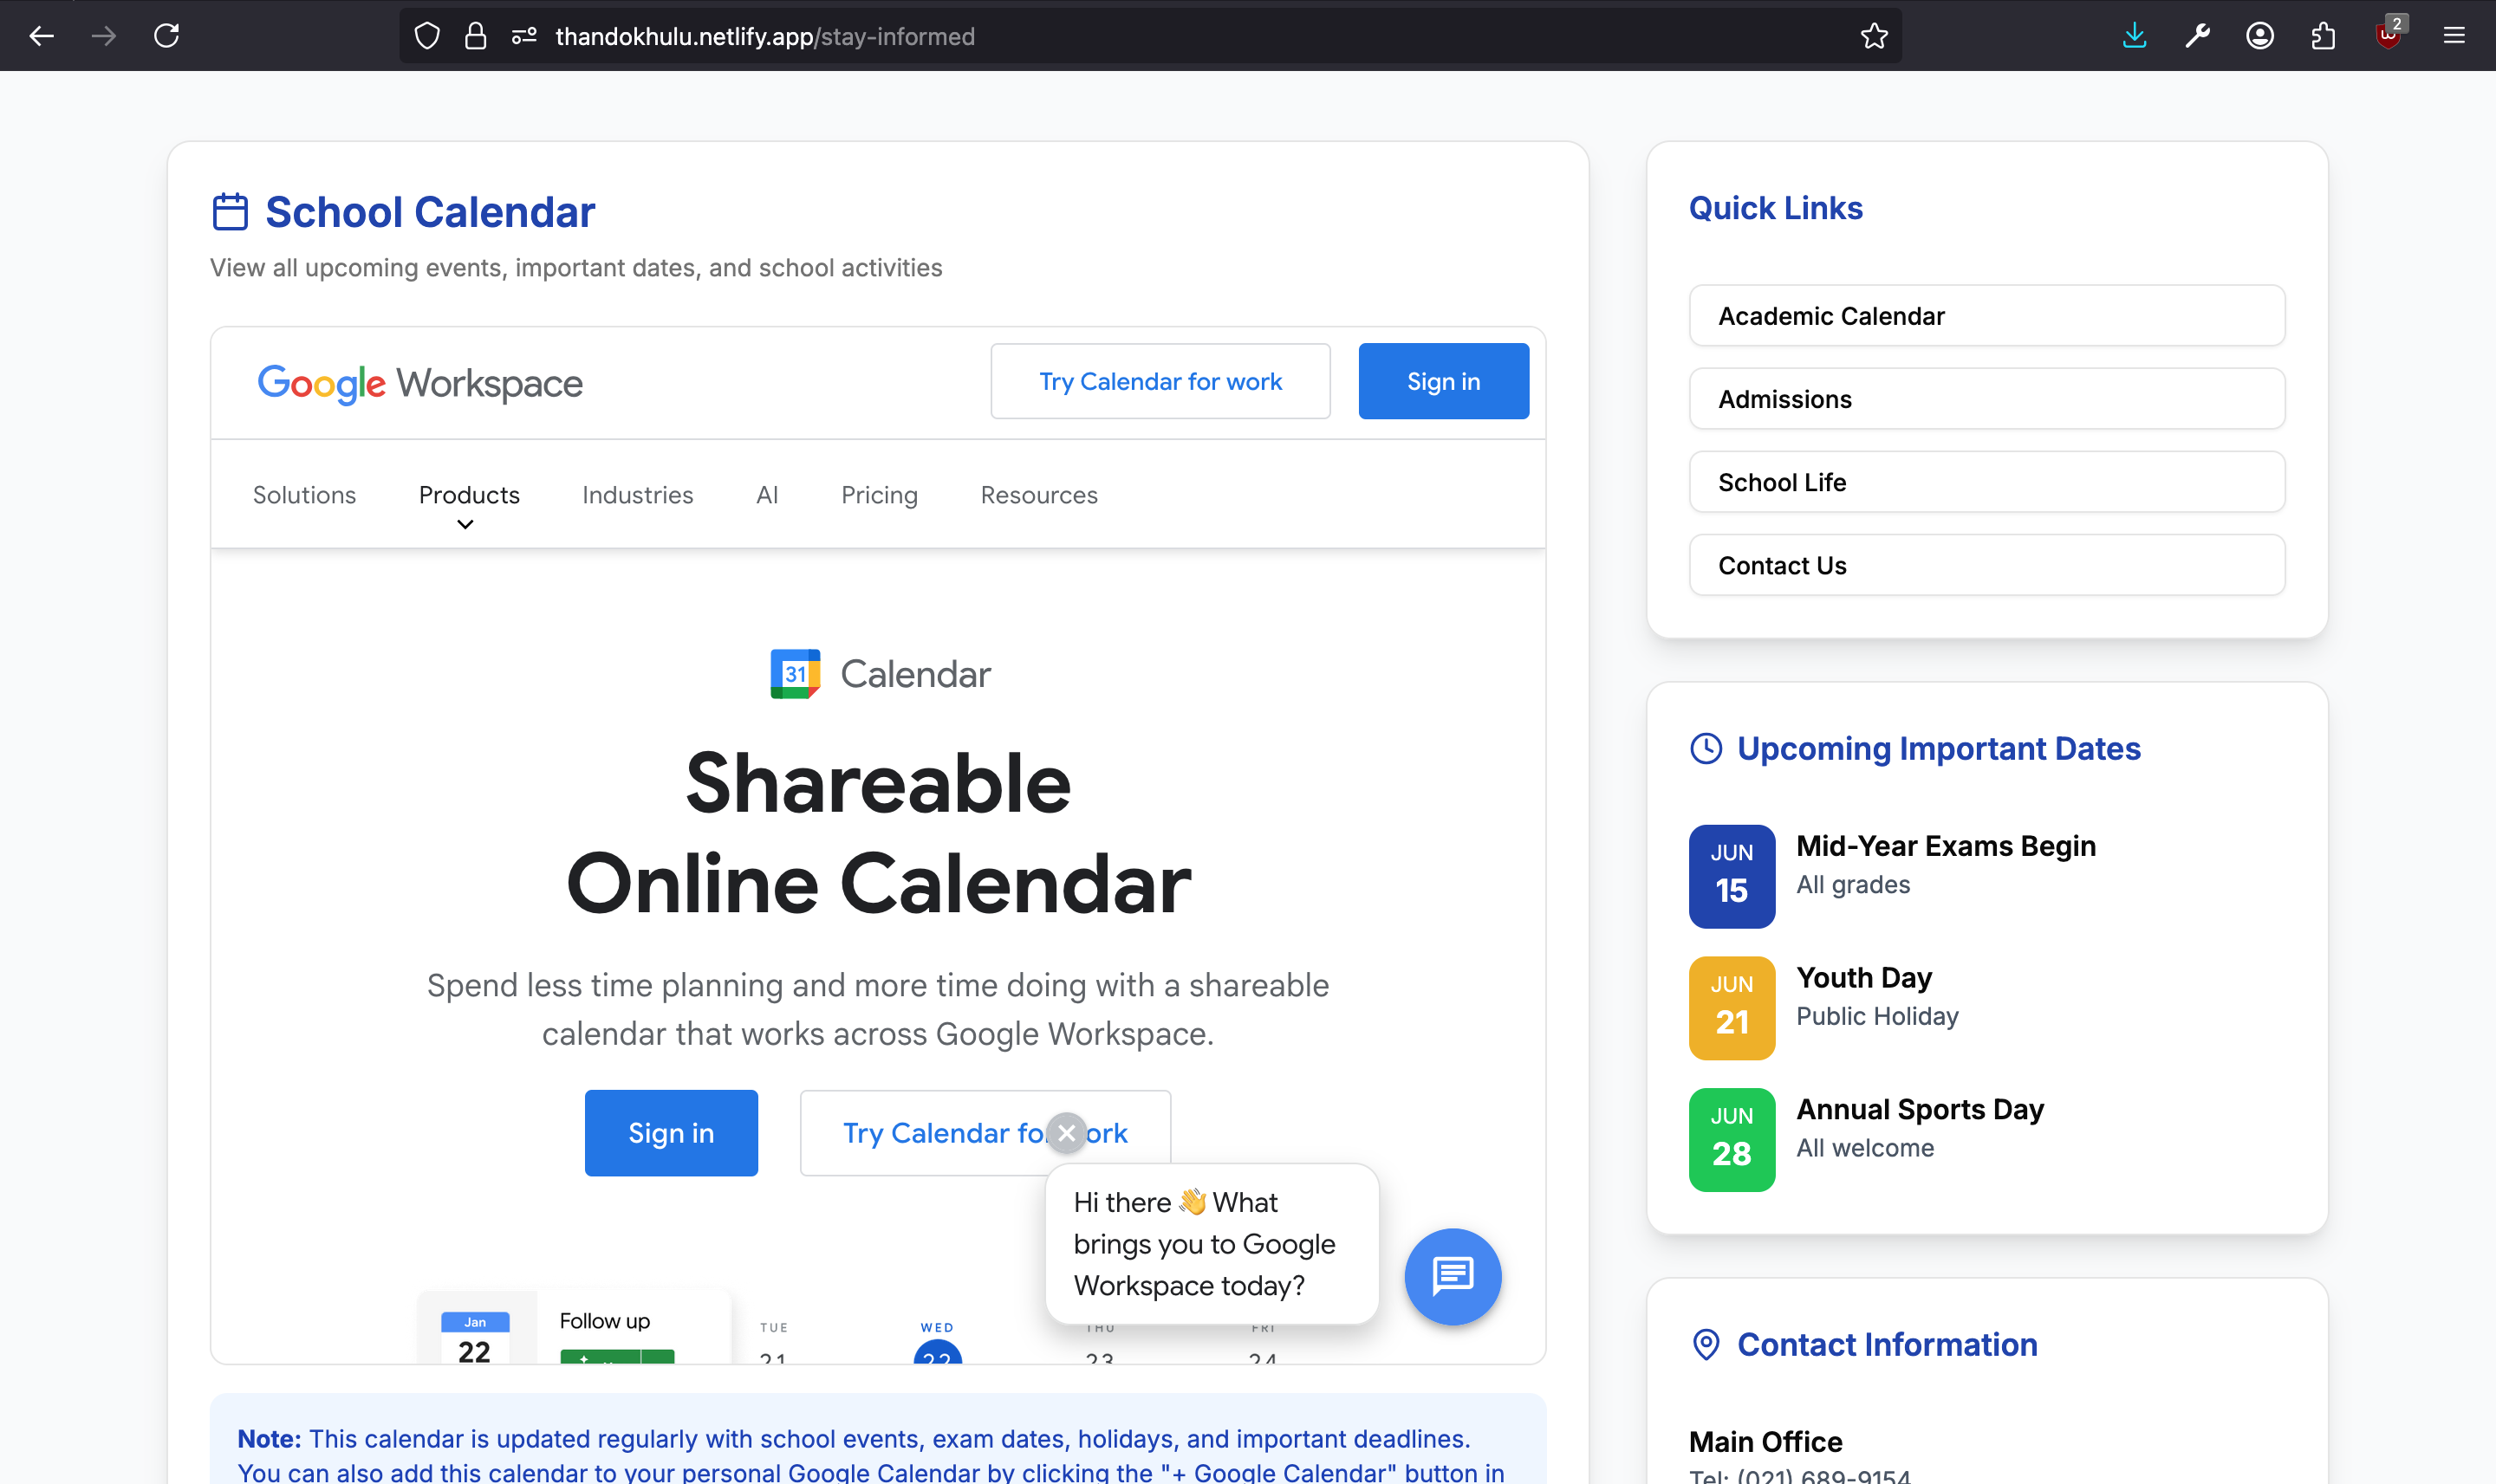
Task: Open the tracking protection shield icon
Action: point(427,36)
